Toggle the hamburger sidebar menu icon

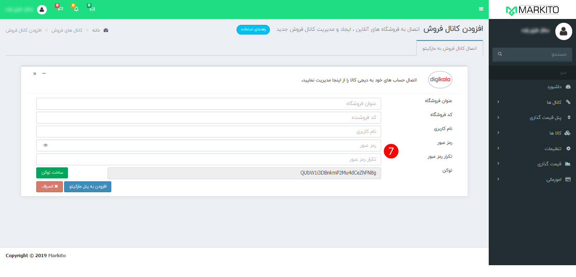point(481,9)
